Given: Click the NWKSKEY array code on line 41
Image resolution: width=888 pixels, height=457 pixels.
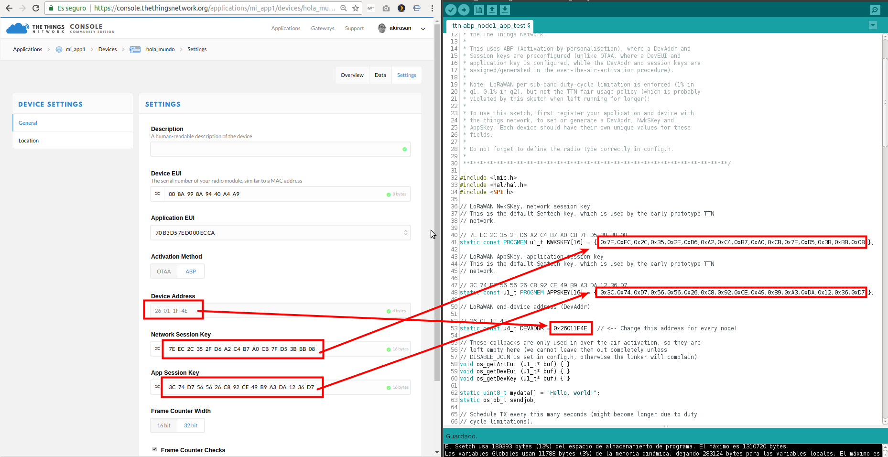Looking at the screenshot, I should pyautogui.click(x=667, y=242).
